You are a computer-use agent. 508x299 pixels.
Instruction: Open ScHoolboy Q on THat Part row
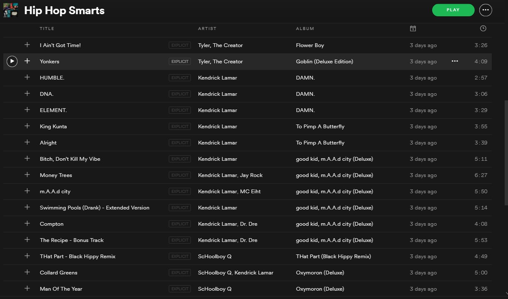point(215,257)
